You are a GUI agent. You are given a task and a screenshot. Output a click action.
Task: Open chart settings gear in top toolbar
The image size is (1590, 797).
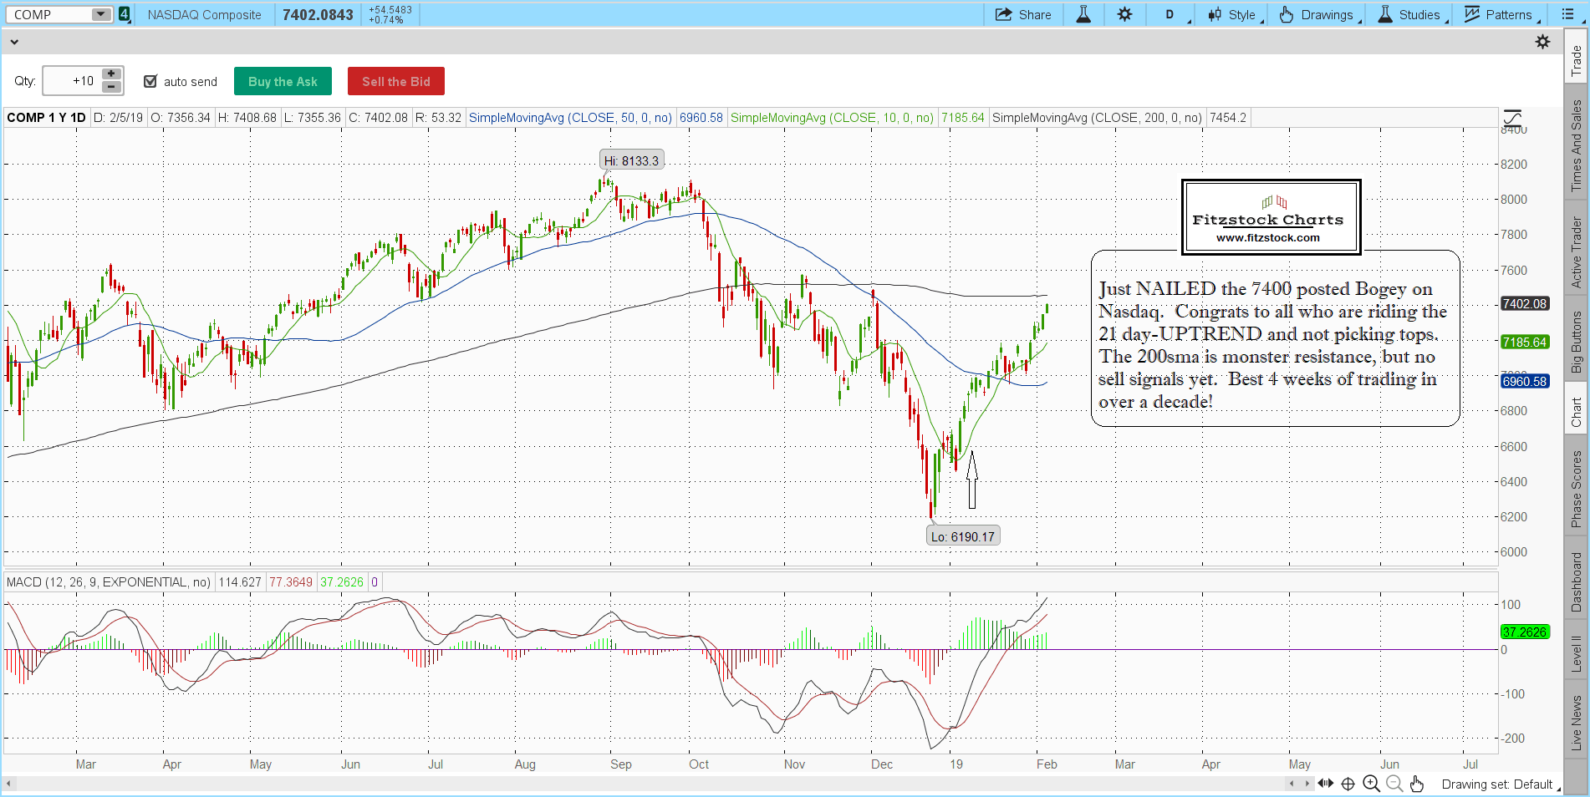click(1125, 14)
